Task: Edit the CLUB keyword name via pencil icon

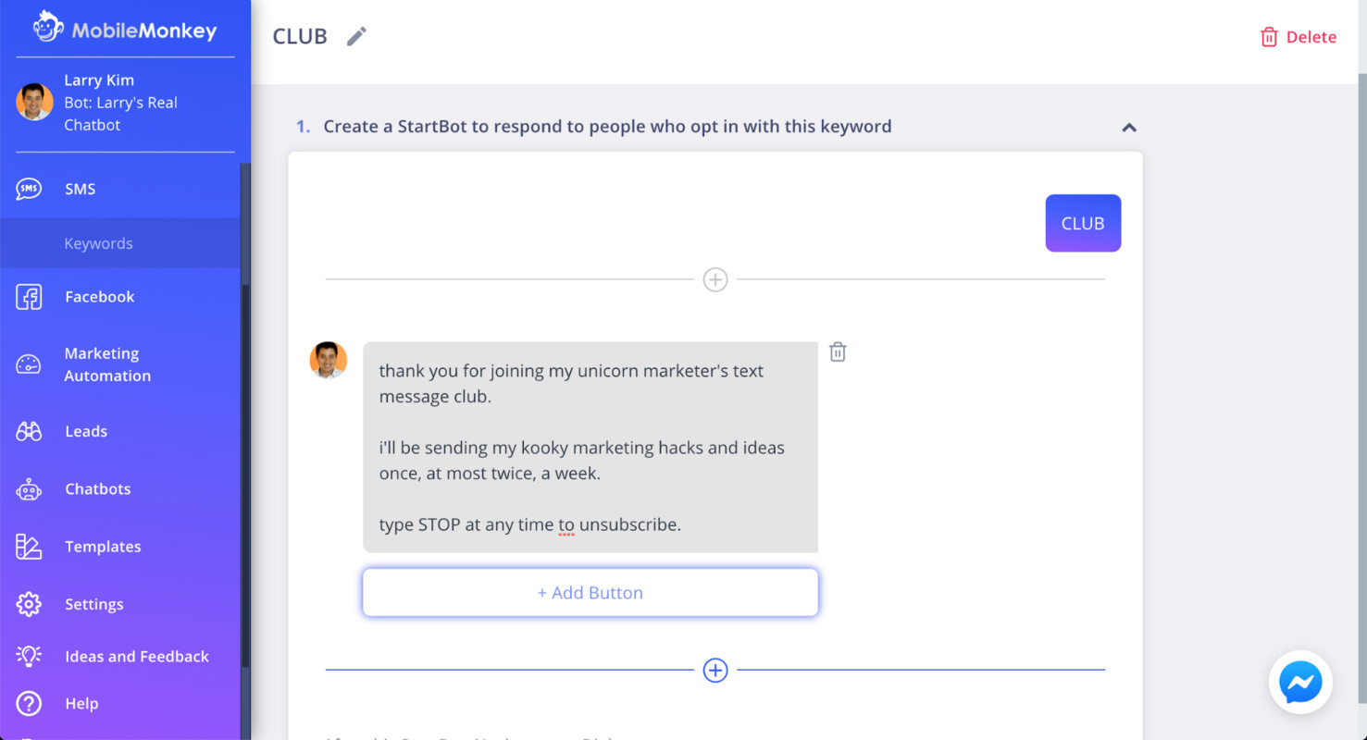Action: [356, 35]
